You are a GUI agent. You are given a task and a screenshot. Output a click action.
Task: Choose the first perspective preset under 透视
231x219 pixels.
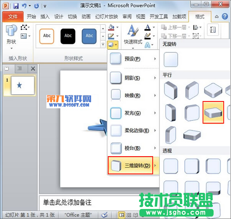(x=171, y=166)
